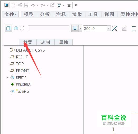Screen dimensions: 138x134
Task: Select the FRONT datum plane
Action: [22, 71]
